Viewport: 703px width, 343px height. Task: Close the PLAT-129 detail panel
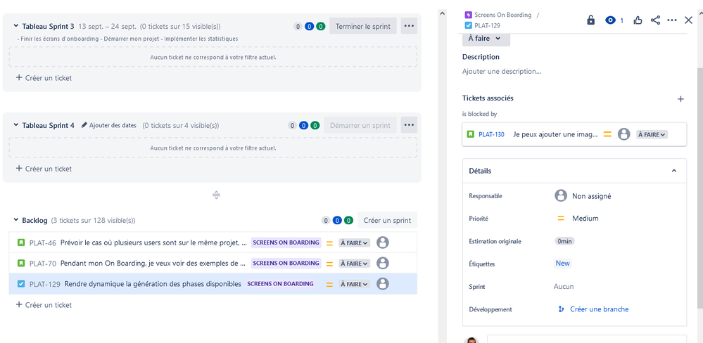click(689, 20)
